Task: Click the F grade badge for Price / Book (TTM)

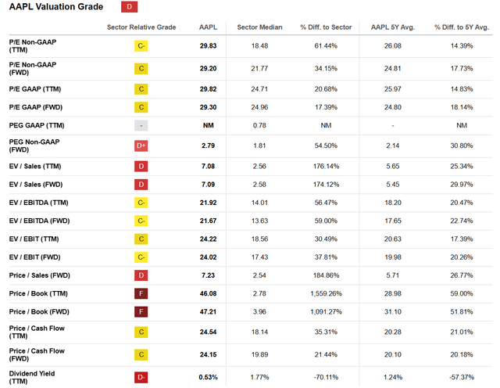Action: point(141,293)
